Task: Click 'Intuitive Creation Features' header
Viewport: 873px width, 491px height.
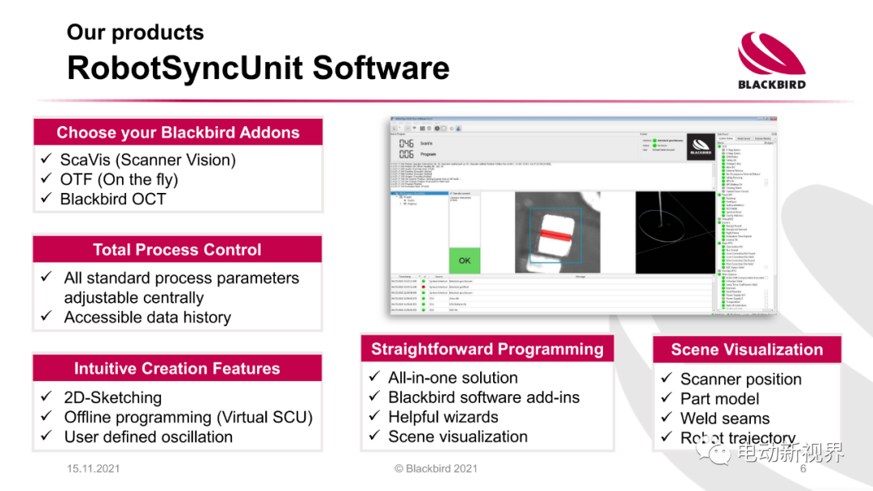Action: [x=177, y=368]
